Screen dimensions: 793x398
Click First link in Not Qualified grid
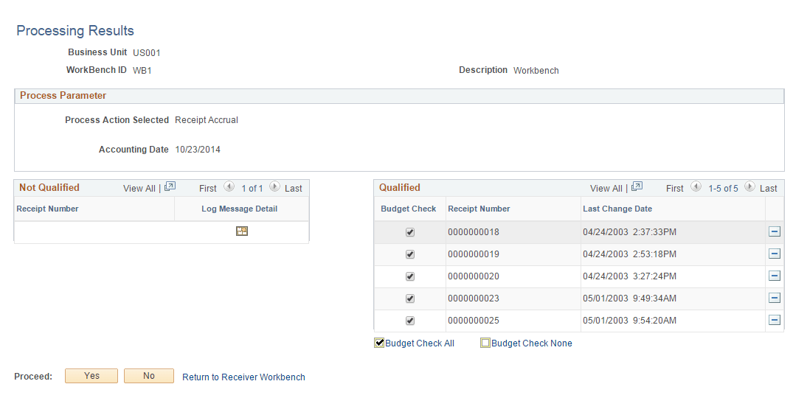pos(208,189)
